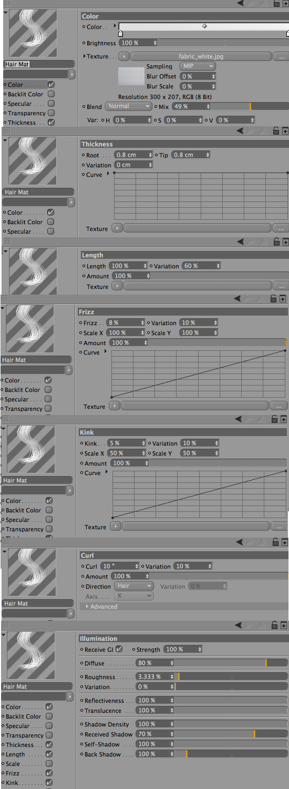
Task: Click the fabric_white.jpg texture button
Action: (201, 56)
